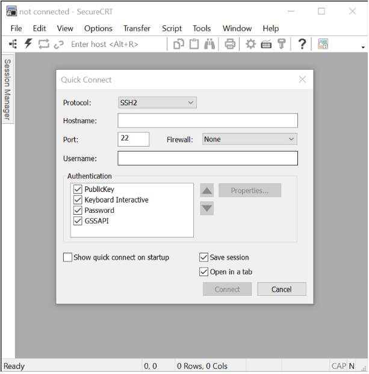The width and height of the screenshot is (369, 374).
Task: Close the Quick Connect dialog
Action: pos(303,79)
